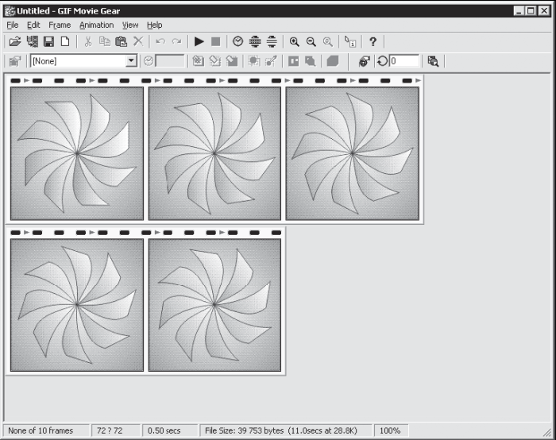Zoom out with the magnifier minus icon
Screen dimensions: 556x440
[311, 41]
